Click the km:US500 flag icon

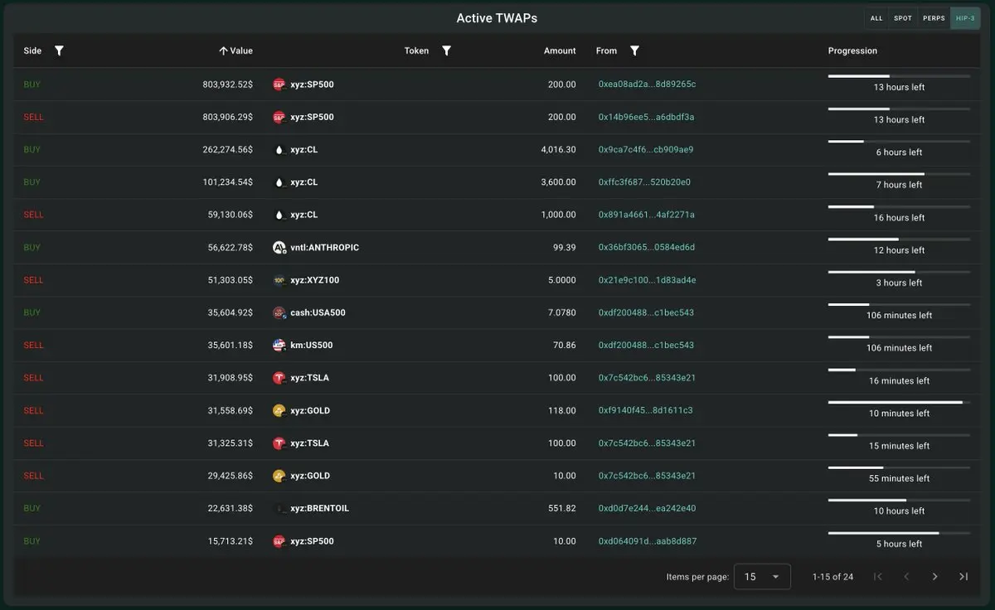279,345
